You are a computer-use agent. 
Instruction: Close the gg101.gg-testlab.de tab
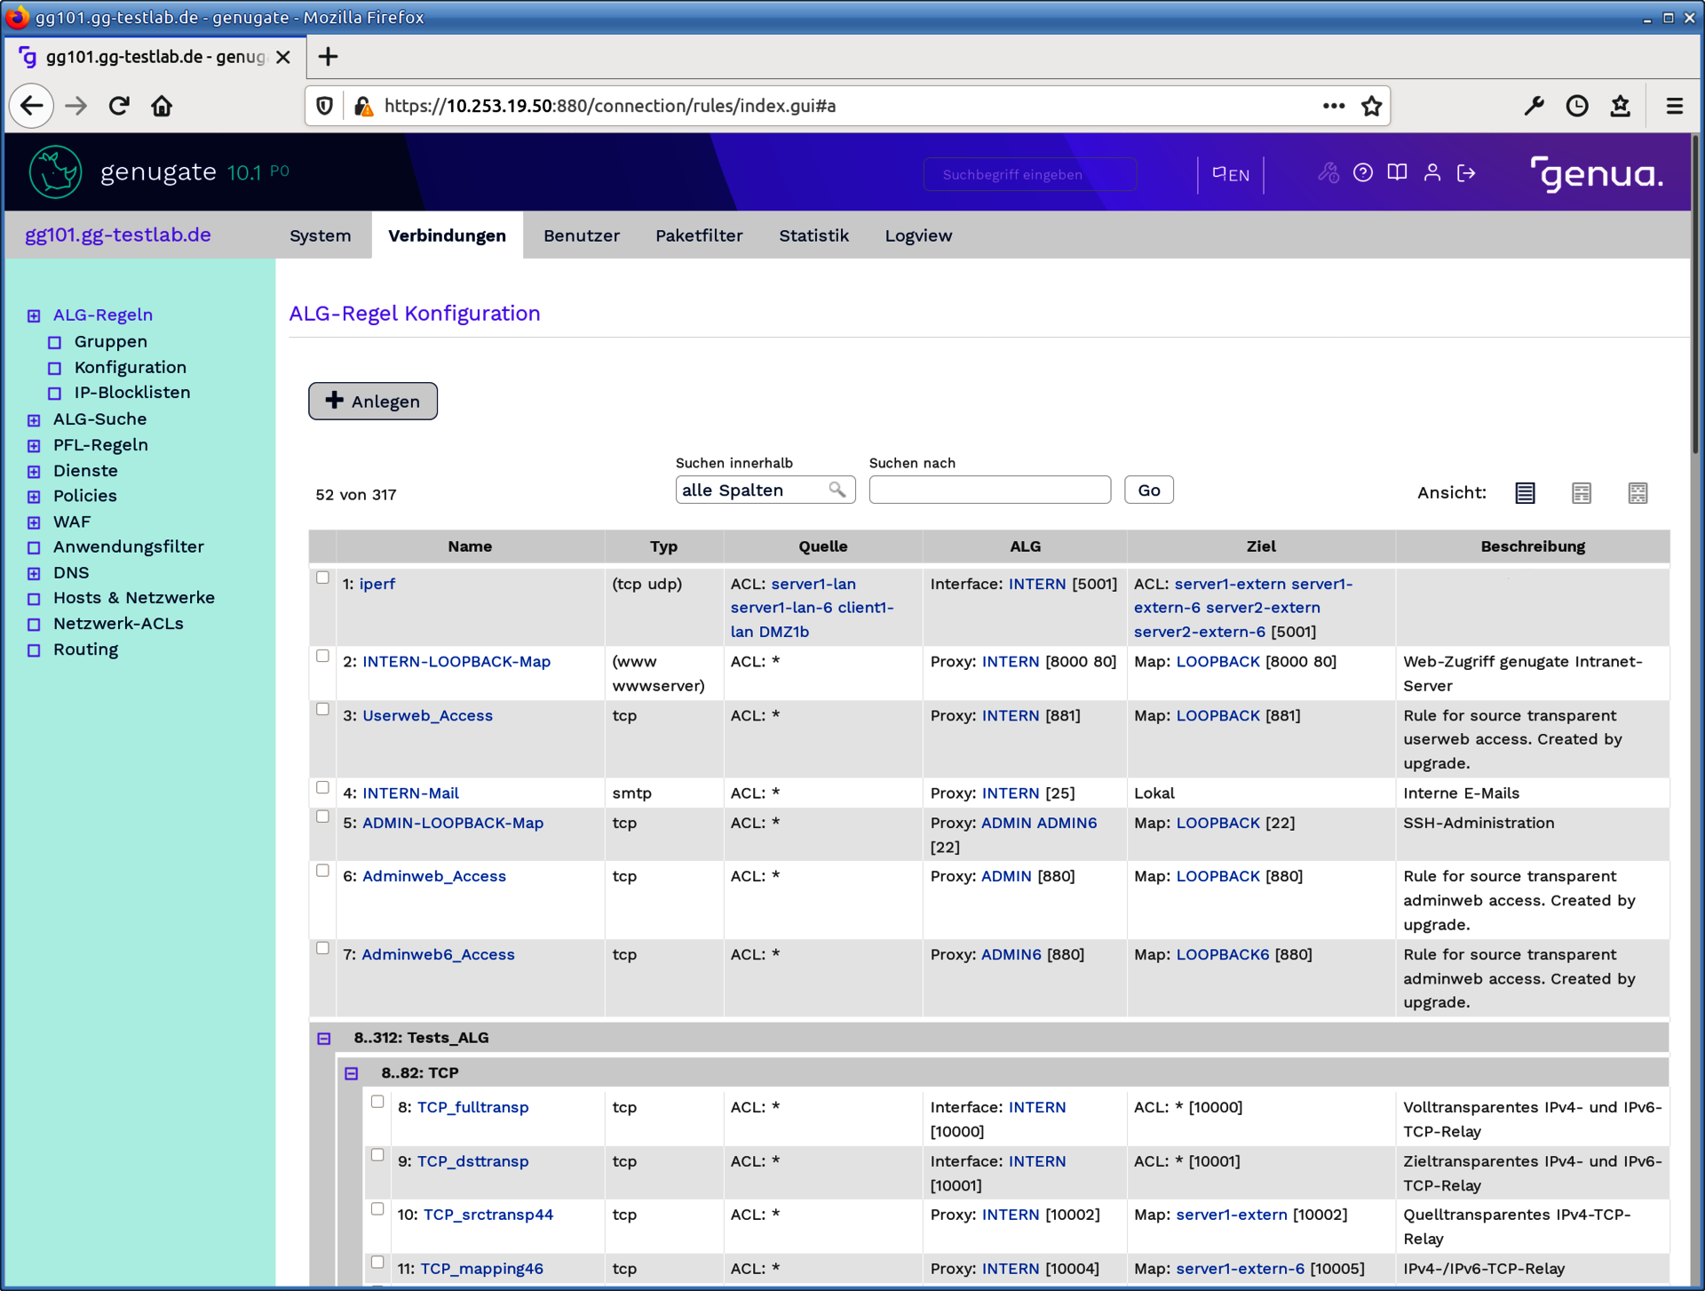tap(283, 57)
